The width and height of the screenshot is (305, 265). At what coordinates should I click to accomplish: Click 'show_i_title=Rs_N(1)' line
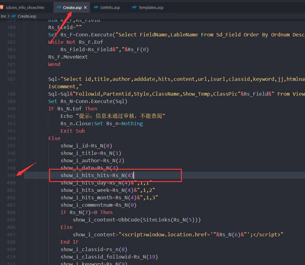click(91, 153)
